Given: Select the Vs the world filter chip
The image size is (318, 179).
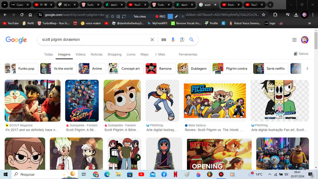Looking at the screenshot, I should (x=58, y=69).
